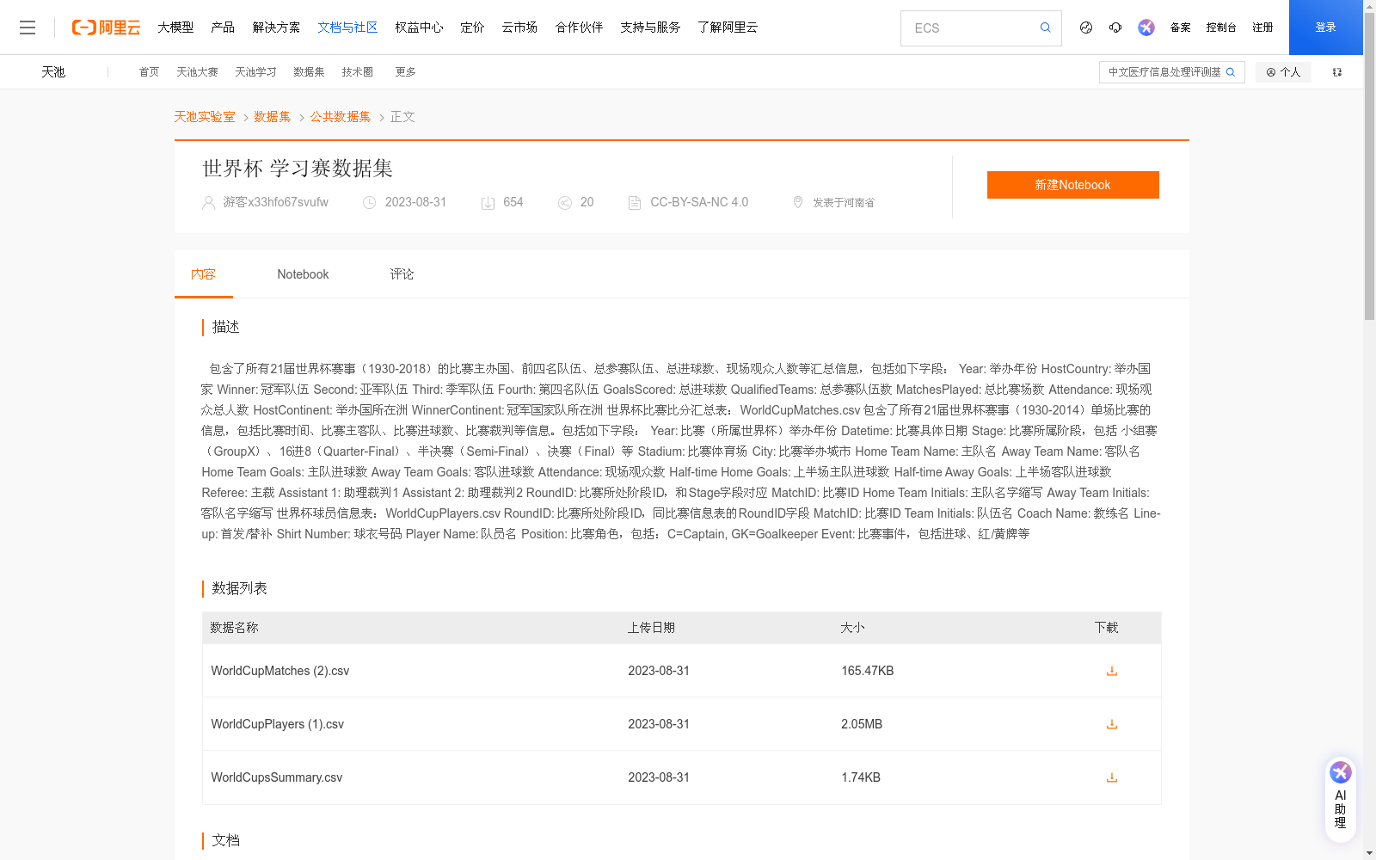Click the download count icon

pyautogui.click(x=488, y=203)
